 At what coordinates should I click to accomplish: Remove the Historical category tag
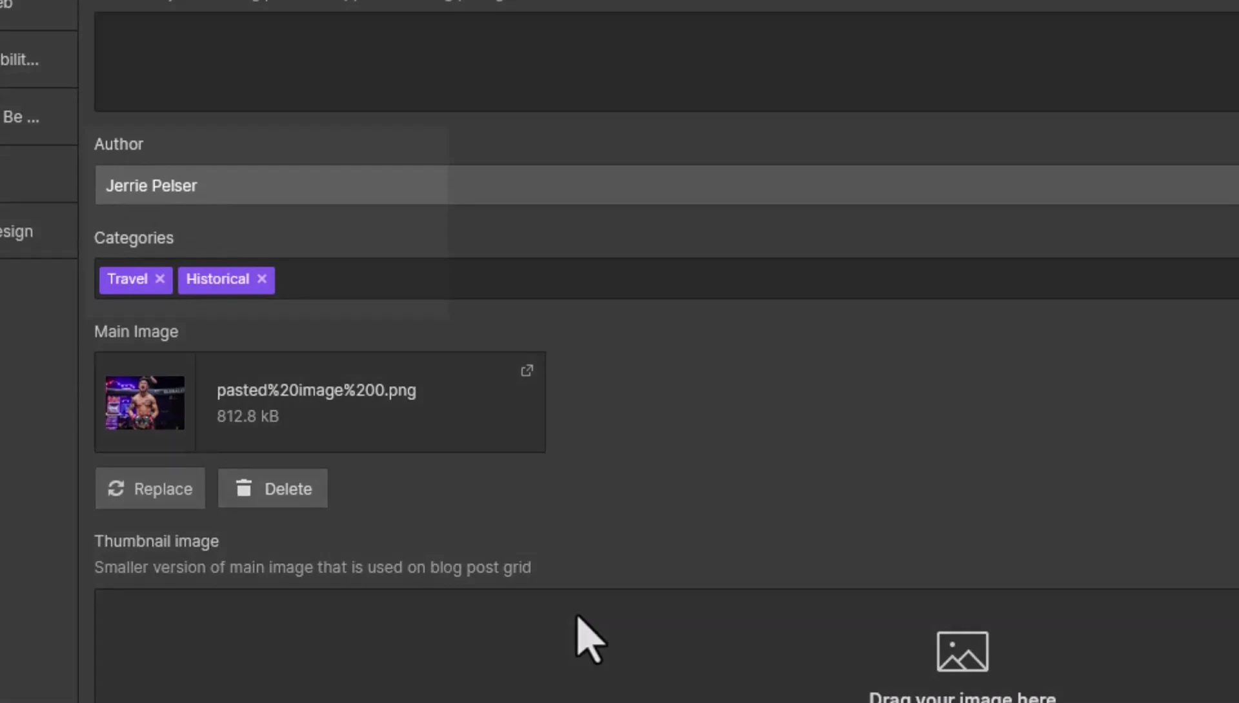point(262,279)
